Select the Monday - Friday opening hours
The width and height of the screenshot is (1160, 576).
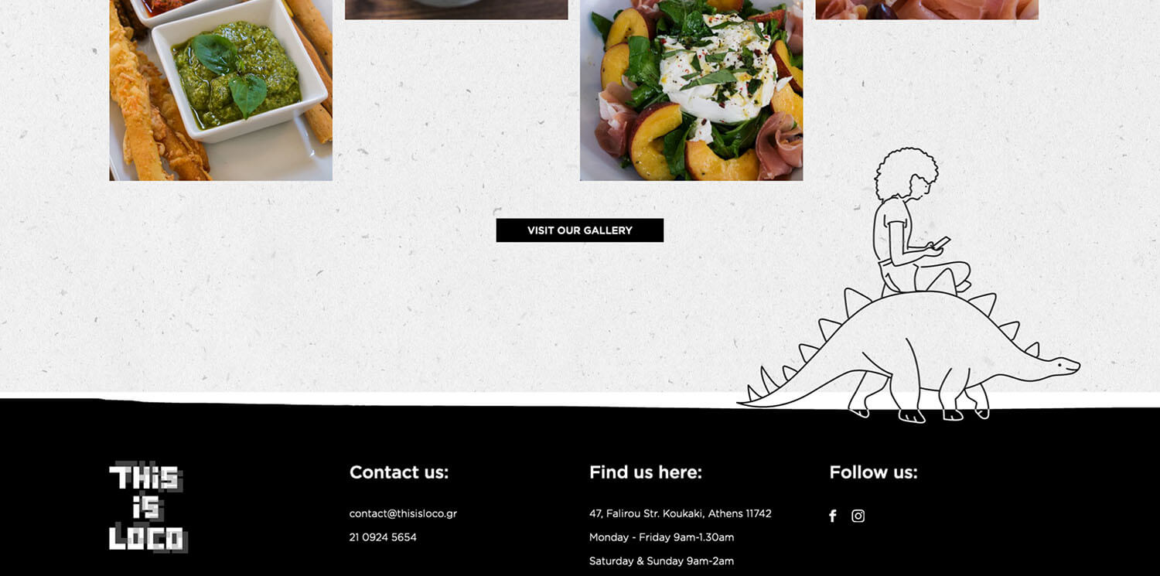point(662,537)
